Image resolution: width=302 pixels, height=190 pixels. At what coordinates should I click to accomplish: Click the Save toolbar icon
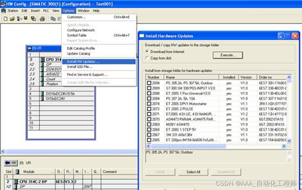26,18
